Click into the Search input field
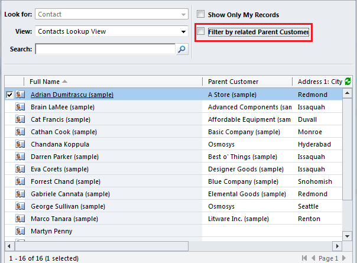 pyautogui.click(x=105, y=49)
